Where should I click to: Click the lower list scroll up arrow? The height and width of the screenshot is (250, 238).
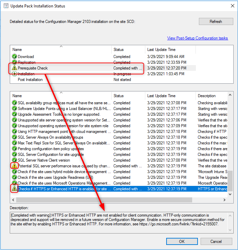pos(230,95)
